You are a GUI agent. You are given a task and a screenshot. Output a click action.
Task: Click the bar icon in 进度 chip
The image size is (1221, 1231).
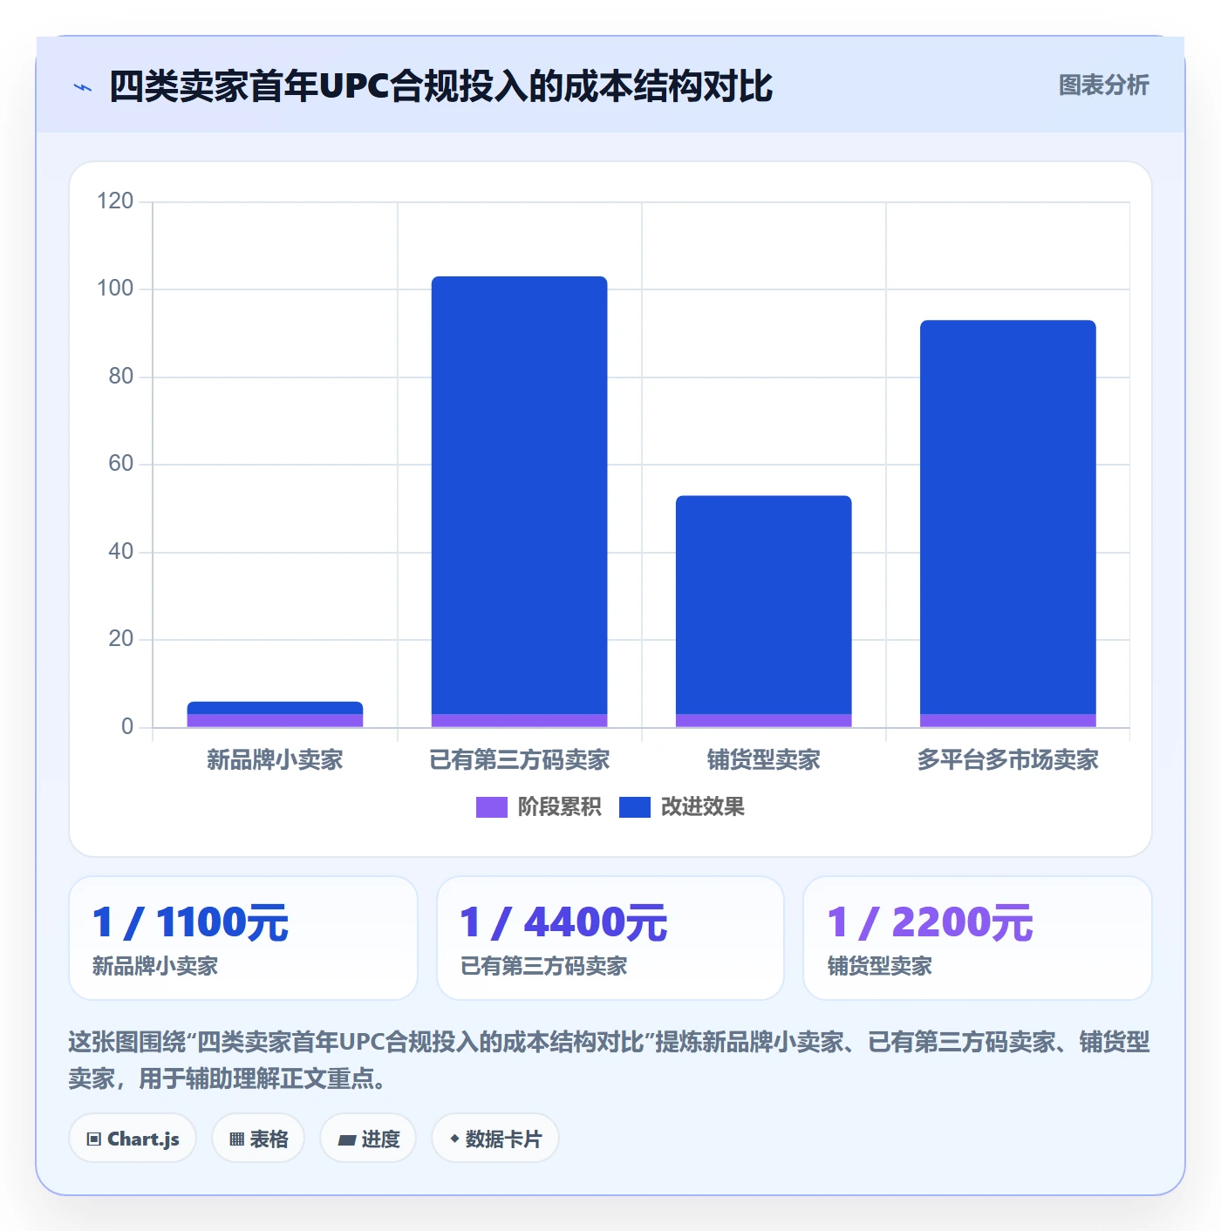click(346, 1139)
